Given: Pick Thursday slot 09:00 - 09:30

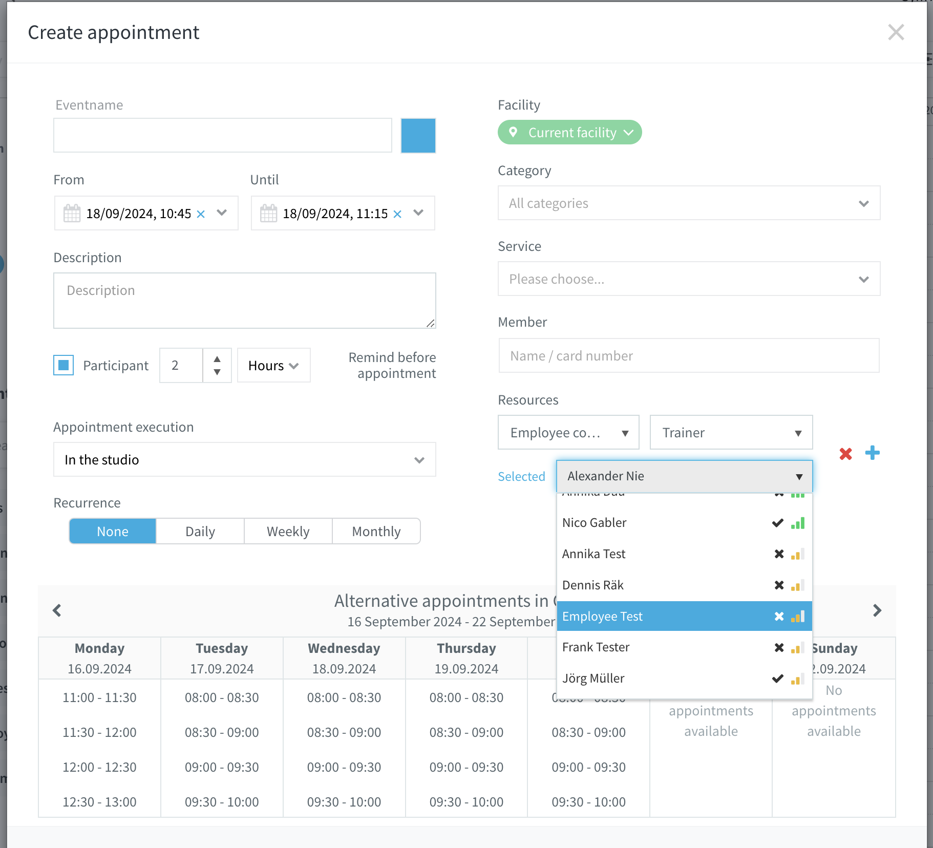Looking at the screenshot, I should click(x=466, y=767).
